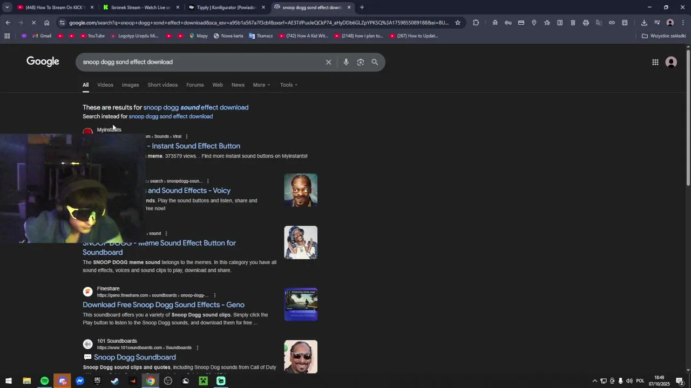The width and height of the screenshot is (691, 388).
Task: Open Epic Games launcher from taskbar
Action: point(97,381)
